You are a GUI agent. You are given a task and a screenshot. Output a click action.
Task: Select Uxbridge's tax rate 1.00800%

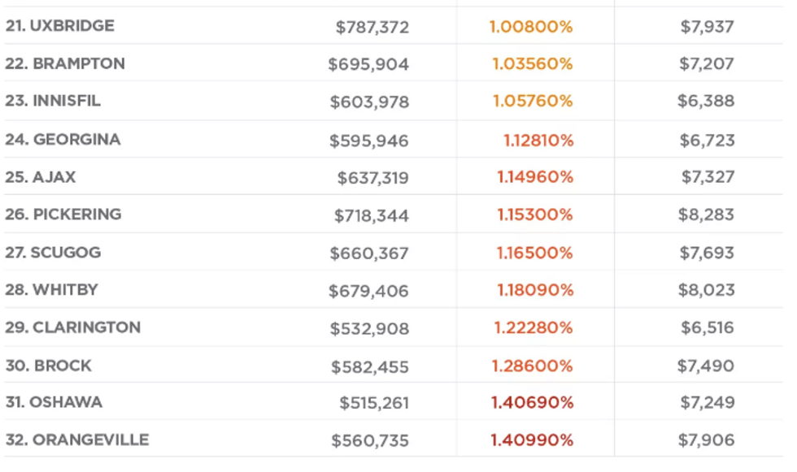click(531, 27)
